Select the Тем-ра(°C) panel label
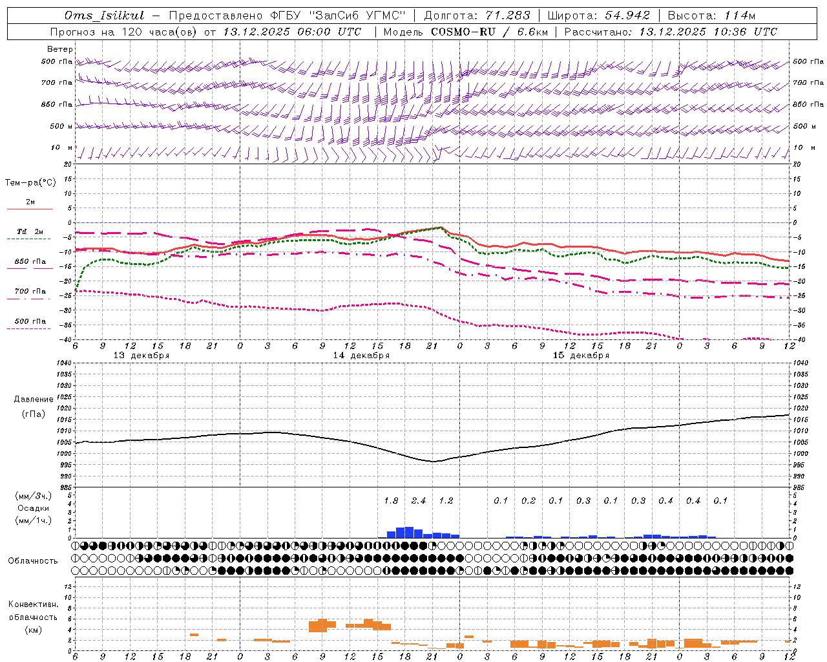This screenshot has width=827, height=662. (30, 183)
